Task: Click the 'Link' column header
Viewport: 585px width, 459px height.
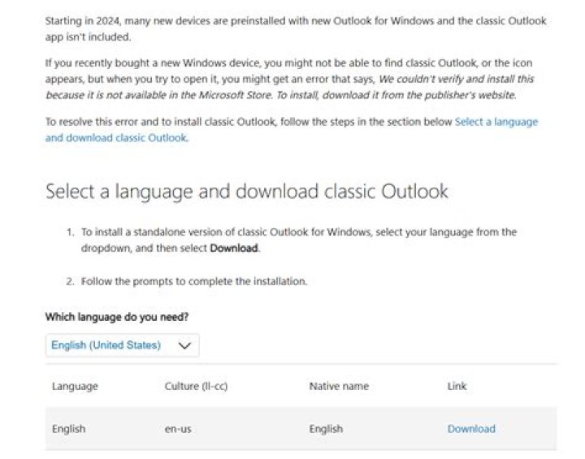Action: click(457, 386)
